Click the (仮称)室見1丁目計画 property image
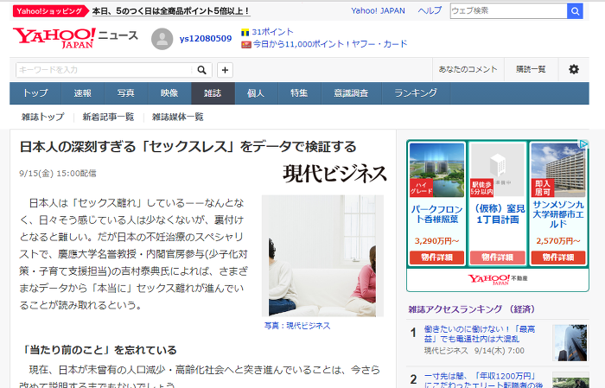 tap(498, 170)
